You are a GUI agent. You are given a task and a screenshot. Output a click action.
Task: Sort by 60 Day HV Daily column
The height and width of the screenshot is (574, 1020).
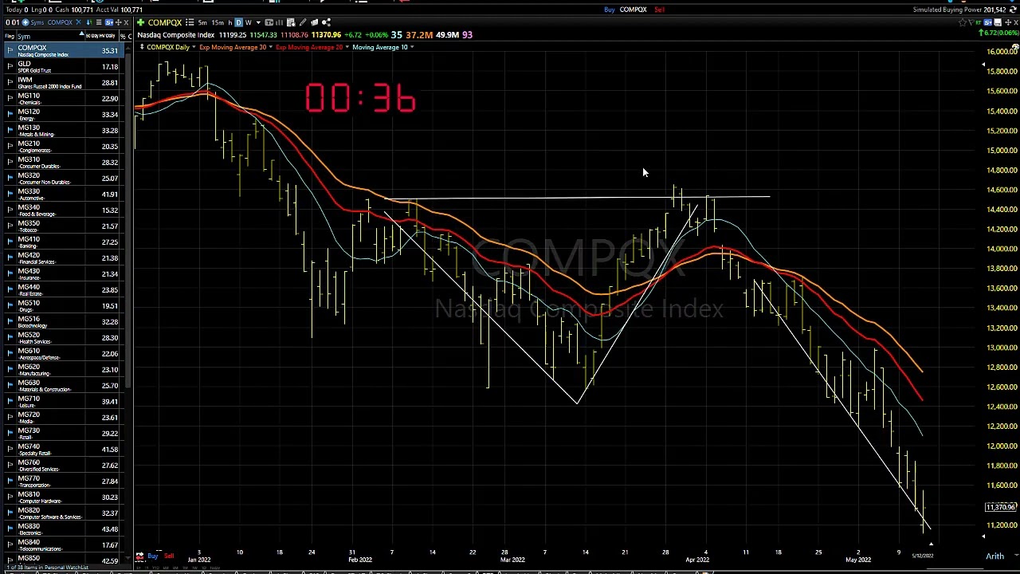point(100,36)
